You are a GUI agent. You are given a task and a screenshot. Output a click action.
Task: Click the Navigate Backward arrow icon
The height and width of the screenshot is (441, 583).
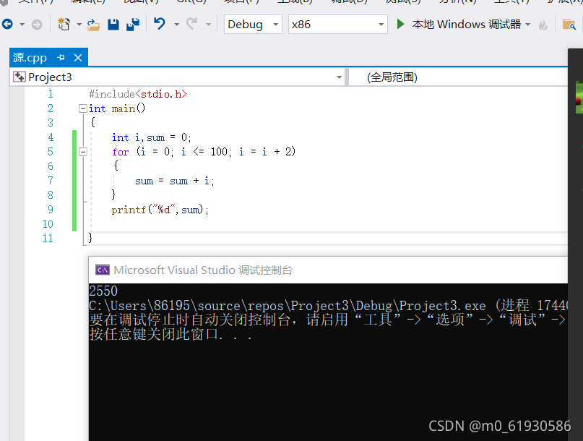(x=7, y=25)
